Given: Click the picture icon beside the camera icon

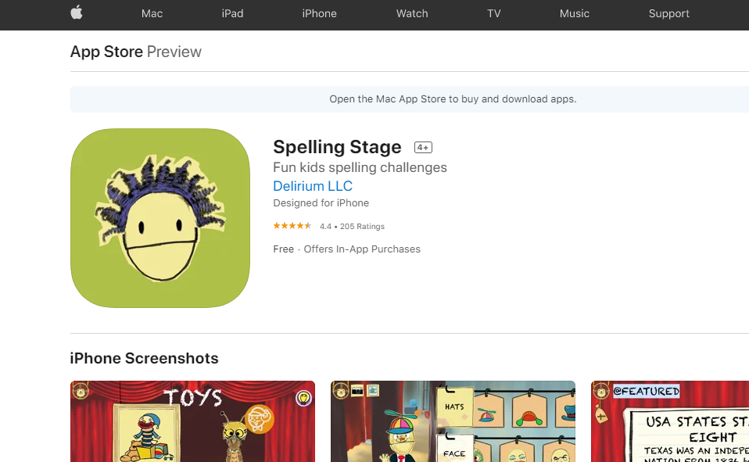Looking at the screenshot, I should coord(373,390).
